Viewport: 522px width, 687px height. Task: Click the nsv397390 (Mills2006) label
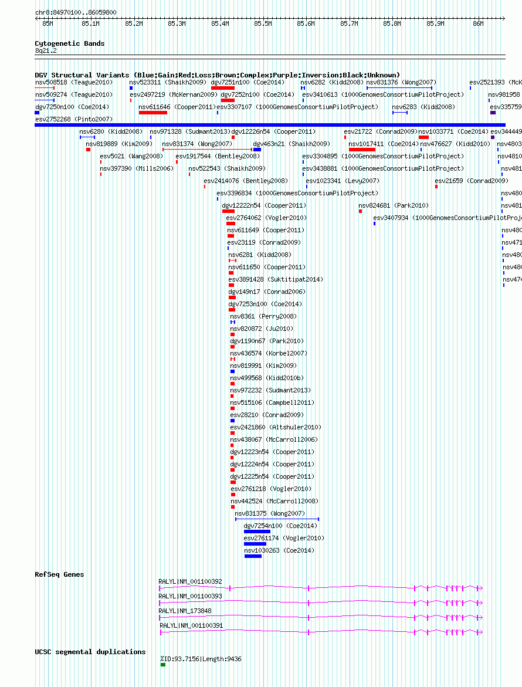click(137, 168)
